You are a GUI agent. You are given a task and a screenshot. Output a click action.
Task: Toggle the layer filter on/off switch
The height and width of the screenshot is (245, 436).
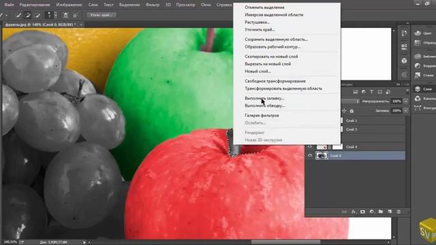[407, 91]
